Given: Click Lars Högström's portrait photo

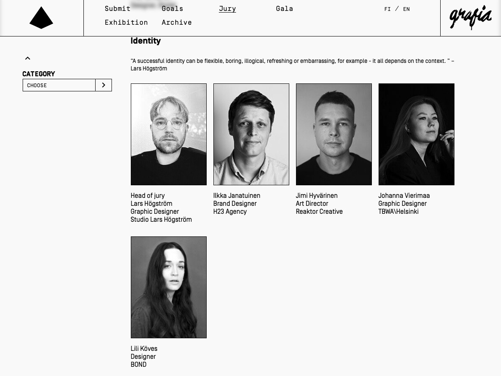Looking at the screenshot, I should [169, 134].
